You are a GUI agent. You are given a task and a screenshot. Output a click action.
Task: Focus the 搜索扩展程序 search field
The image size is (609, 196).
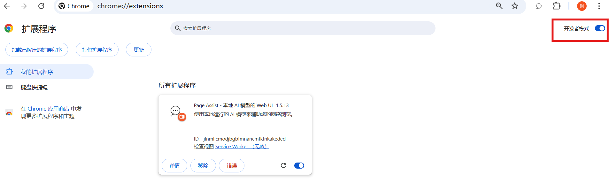pyautogui.click(x=303, y=28)
